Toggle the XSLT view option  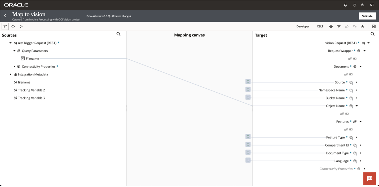(x=320, y=26)
